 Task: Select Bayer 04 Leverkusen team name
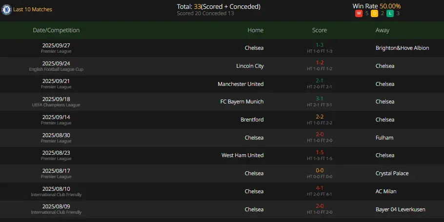coord(400,209)
